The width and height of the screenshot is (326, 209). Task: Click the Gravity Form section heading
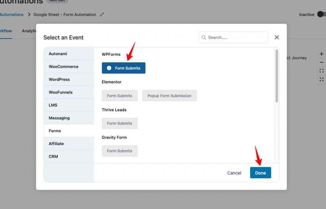click(114, 137)
